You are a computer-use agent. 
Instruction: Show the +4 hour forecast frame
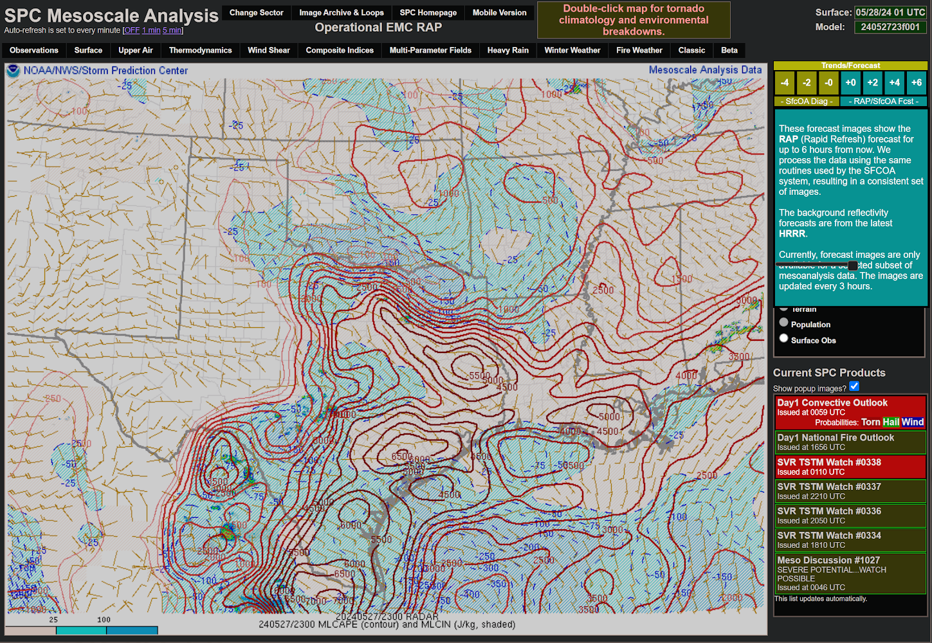[894, 83]
